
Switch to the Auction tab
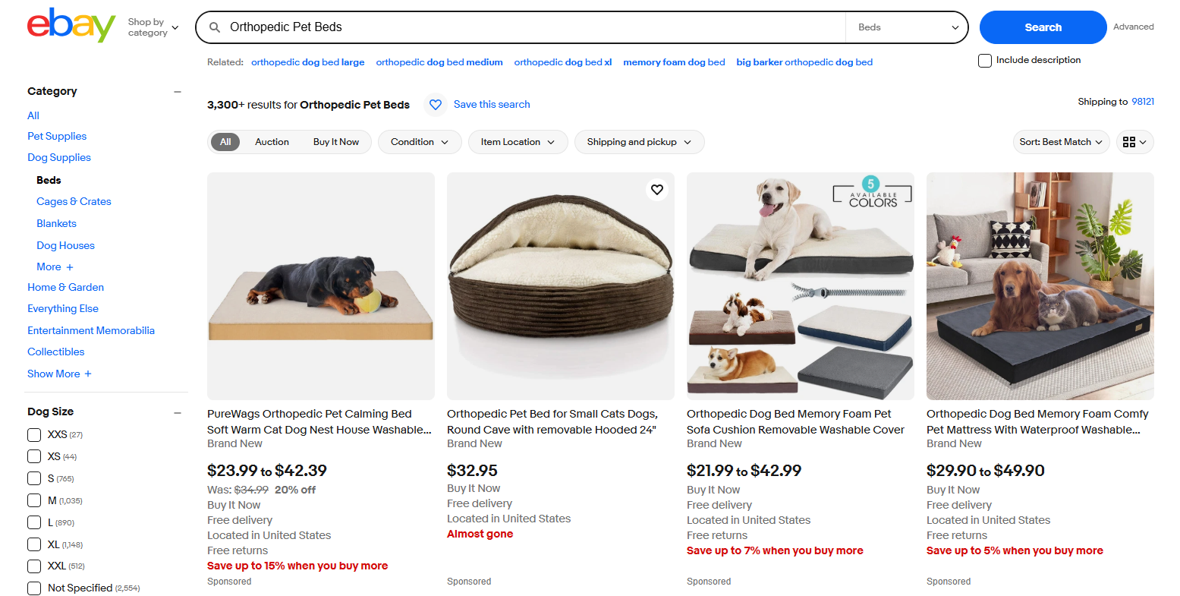(271, 142)
